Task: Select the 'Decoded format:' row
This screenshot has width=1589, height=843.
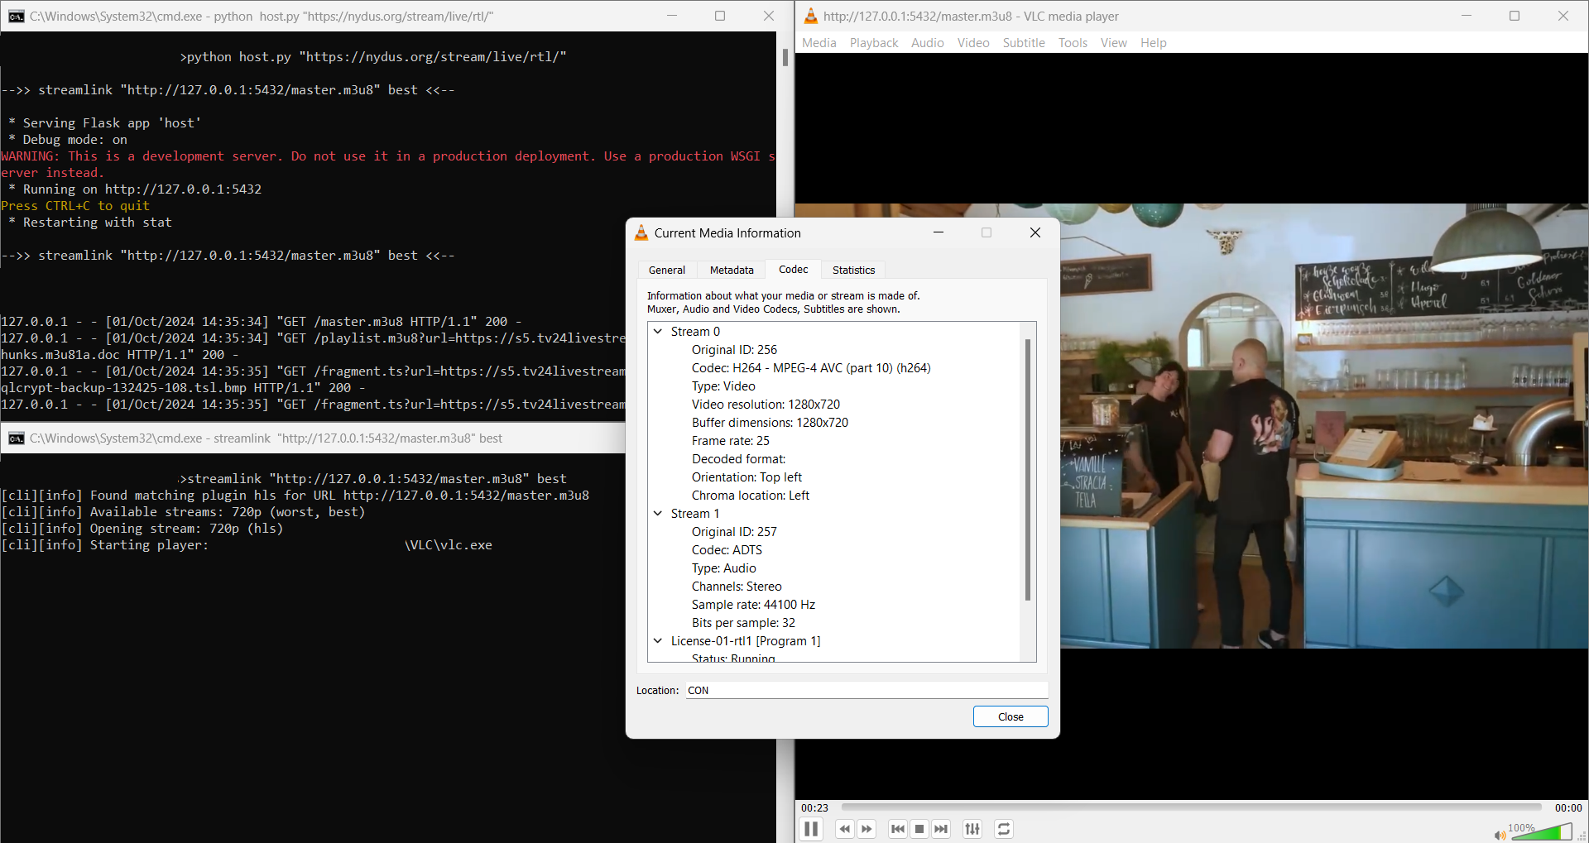Action: (738, 459)
